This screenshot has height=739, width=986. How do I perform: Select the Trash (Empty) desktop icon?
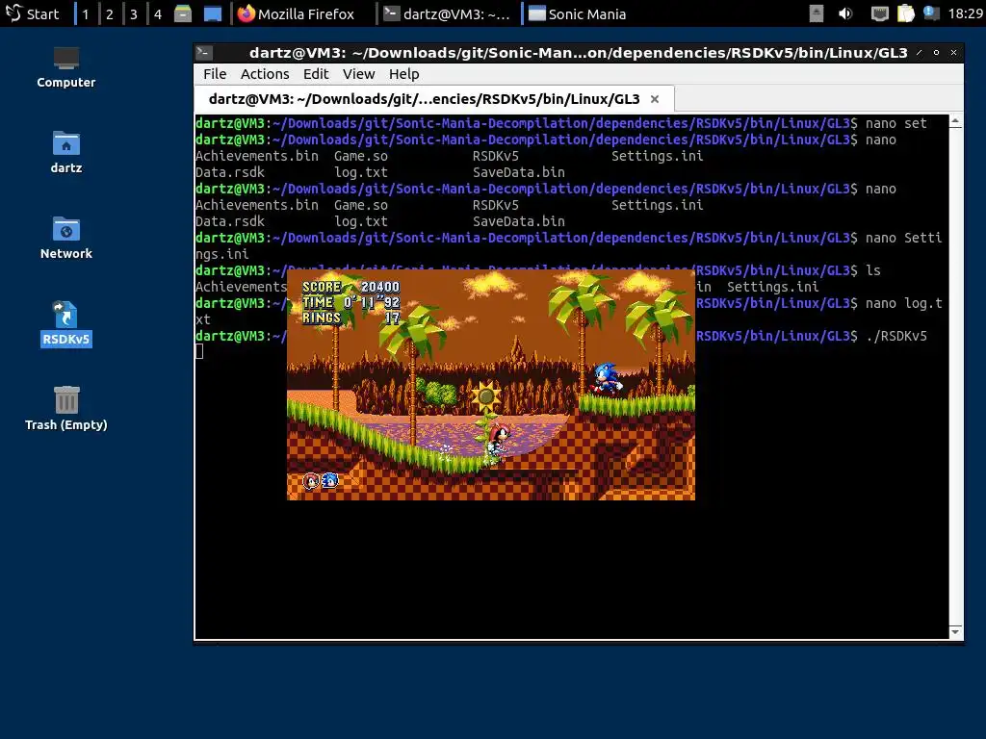(66, 408)
